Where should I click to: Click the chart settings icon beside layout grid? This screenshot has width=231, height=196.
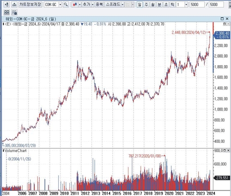(x=14, y=12)
